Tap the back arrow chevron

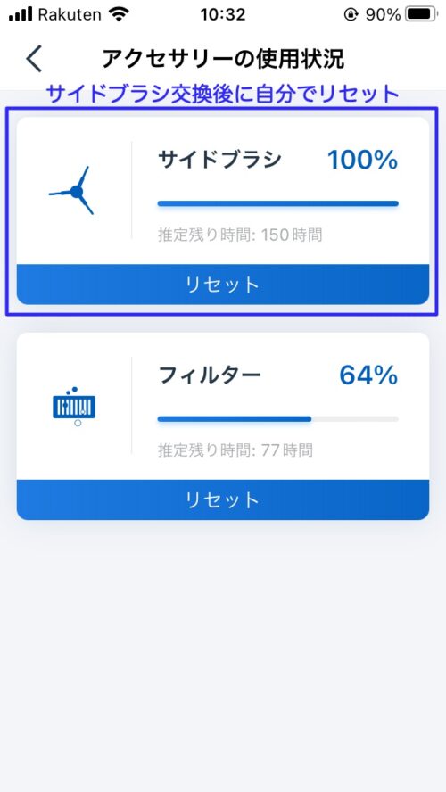pos(35,59)
